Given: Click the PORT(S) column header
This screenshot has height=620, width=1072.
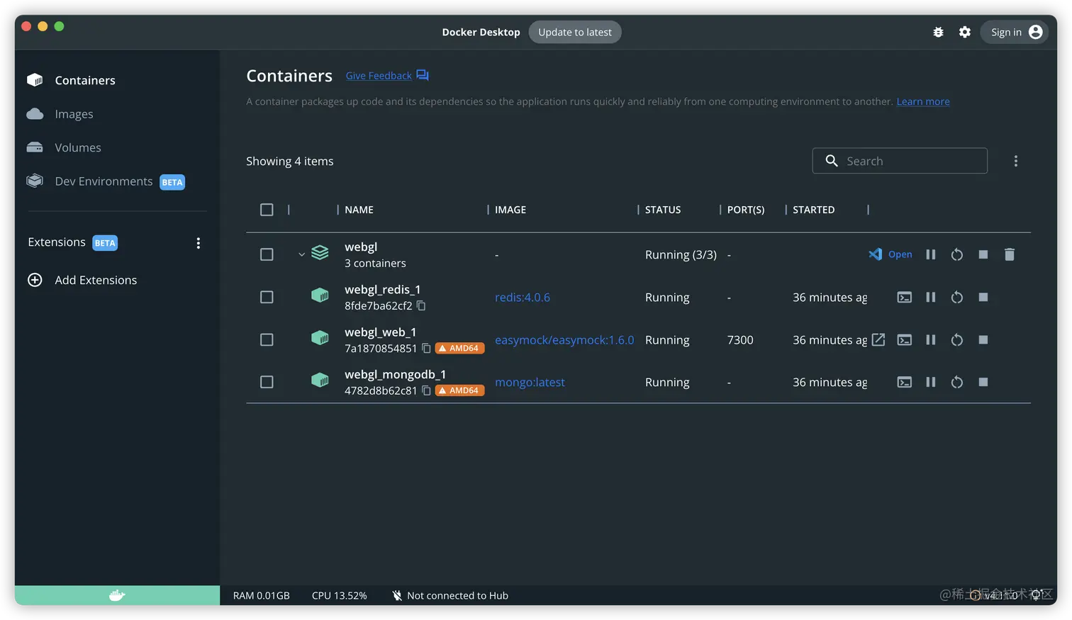Looking at the screenshot, I should [x=746, y=210].
